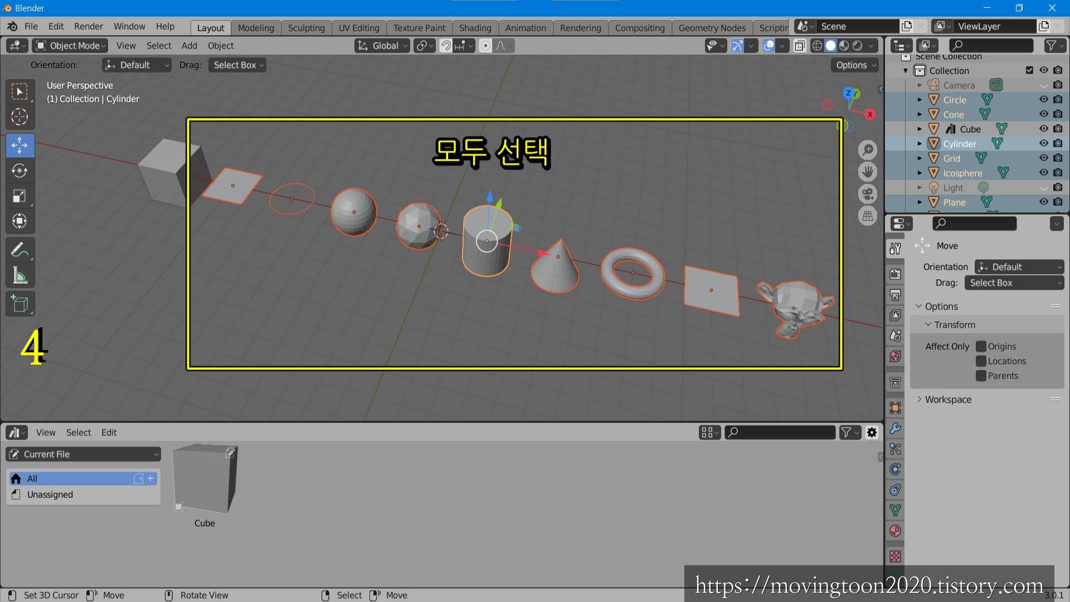The width and height of the screenshot is (1070, 602).
Task: Click the asset browser settings gear button
Action: pos(872,433)
